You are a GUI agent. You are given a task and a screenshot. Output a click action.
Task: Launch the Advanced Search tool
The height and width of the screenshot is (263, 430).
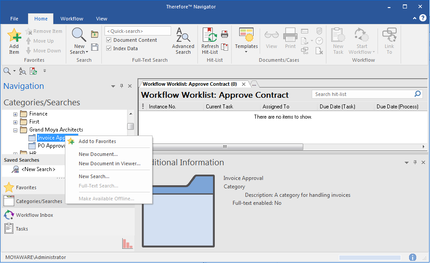(x=183, y=40)
